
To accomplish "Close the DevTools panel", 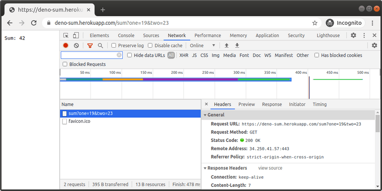I will [x=374, y=35].
